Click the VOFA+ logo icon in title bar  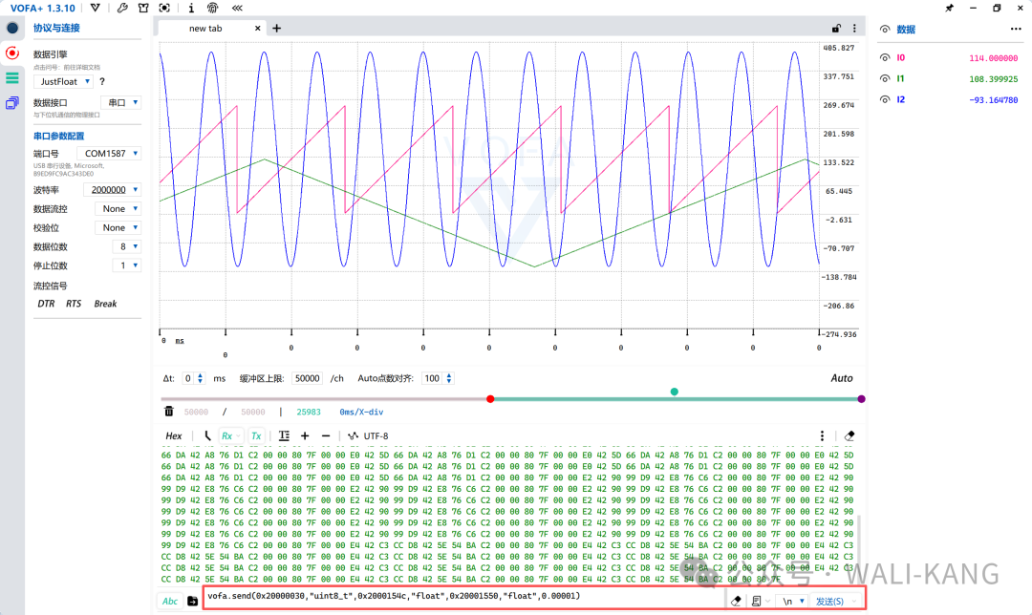pyautogui.click(x=96, y=8)
